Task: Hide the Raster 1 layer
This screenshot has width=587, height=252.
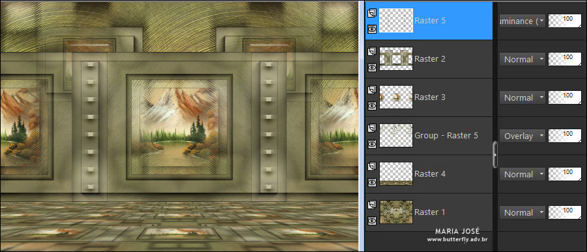Action: click(372, 221)
